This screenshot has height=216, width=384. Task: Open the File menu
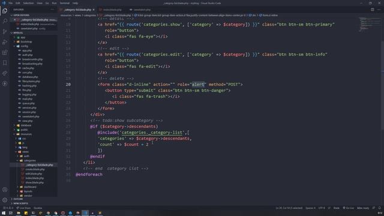pyautogui.click(x=11, y=3)
